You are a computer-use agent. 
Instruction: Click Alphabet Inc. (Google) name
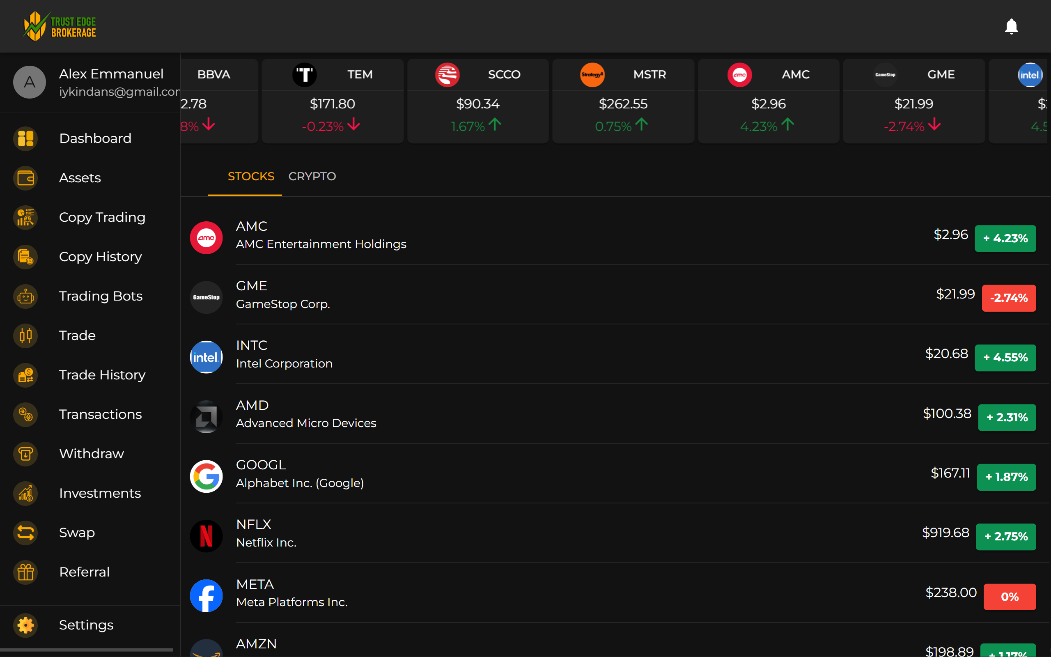(300, 483)
